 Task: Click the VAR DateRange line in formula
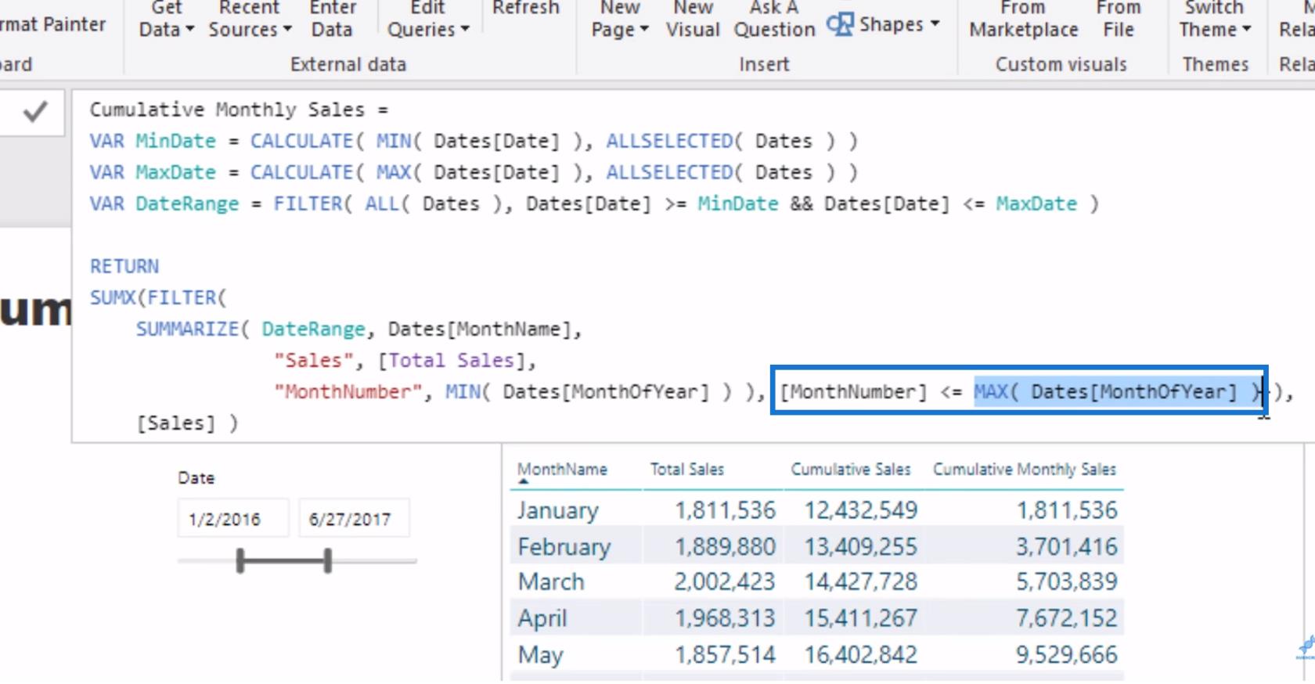point(594,204)
